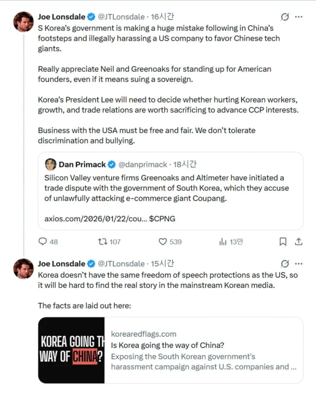316x399 pixels.
Task: Click the $CPNG cashtag link
Action: (x=162, y=219)
